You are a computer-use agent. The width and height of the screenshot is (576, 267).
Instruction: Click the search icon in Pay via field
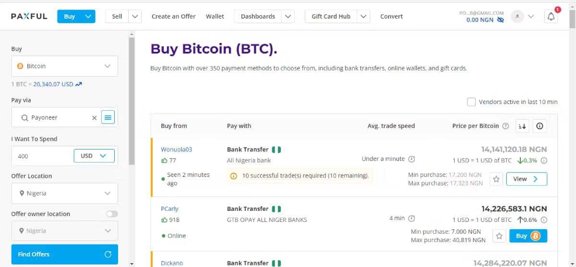click(x=24, y=117)
